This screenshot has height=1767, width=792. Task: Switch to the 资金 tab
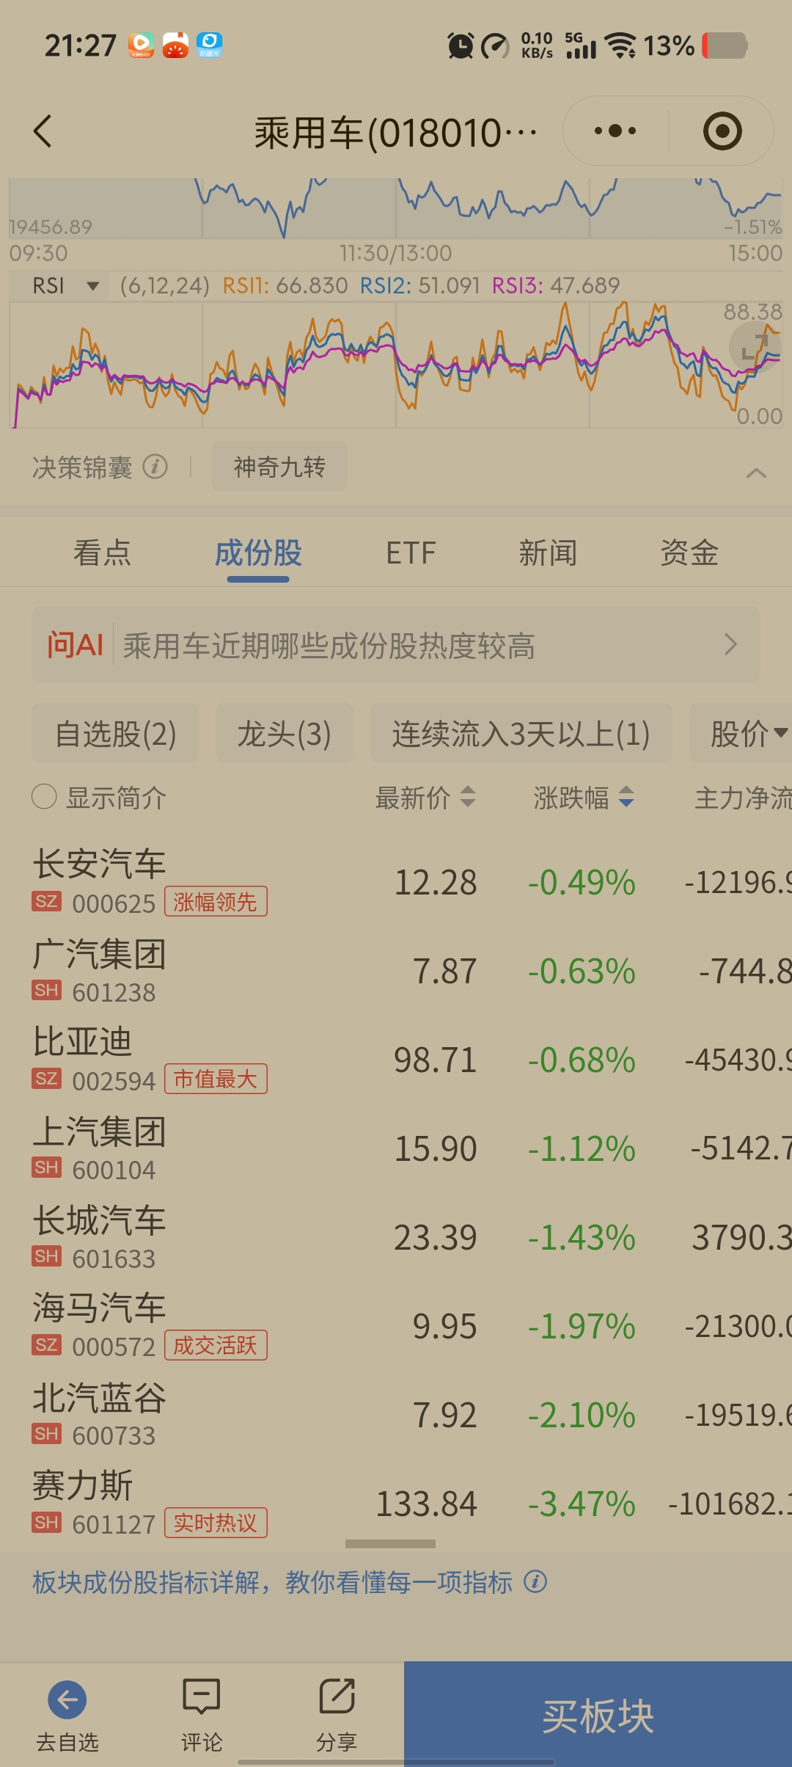click(689, 553)
